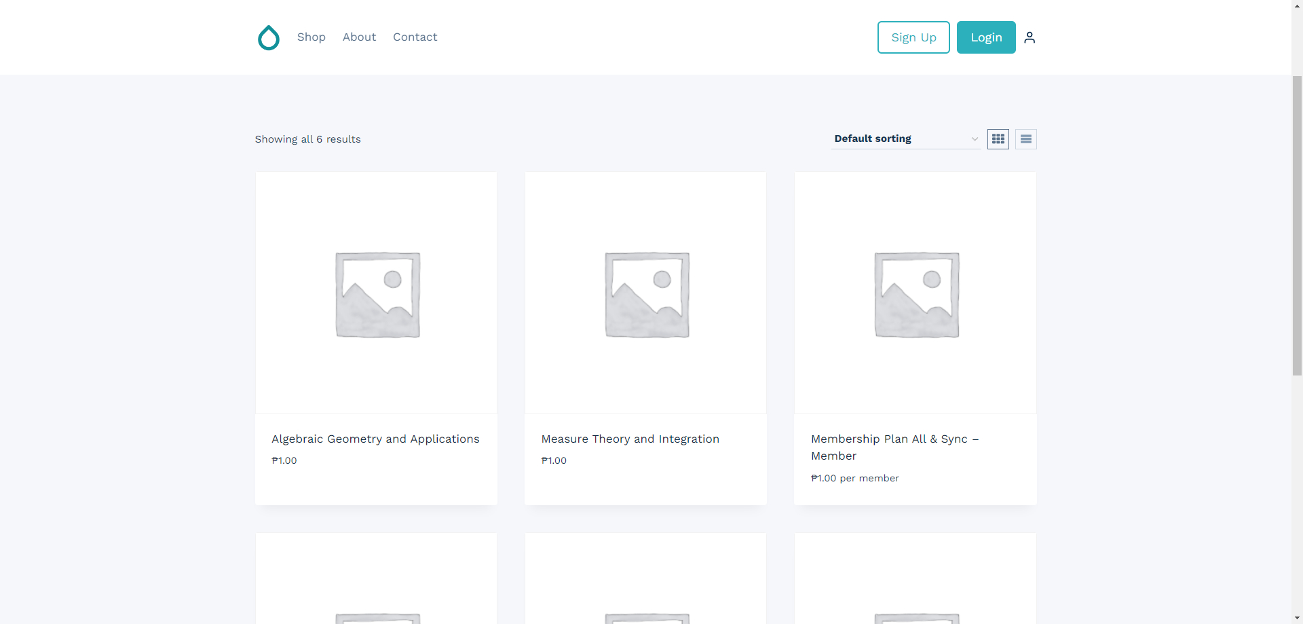Click the second-row middle product placeholder image
This screenshot has height=624, width=1303.
[x=646, y=598]
